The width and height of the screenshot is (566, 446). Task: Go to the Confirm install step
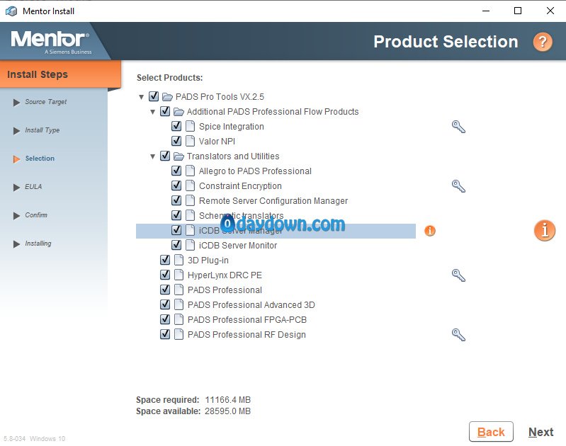(x=36, y=215)
